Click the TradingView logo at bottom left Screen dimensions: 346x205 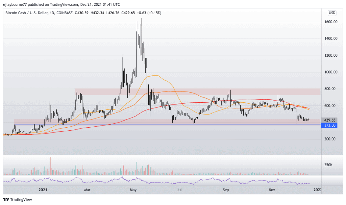[18, 200]
